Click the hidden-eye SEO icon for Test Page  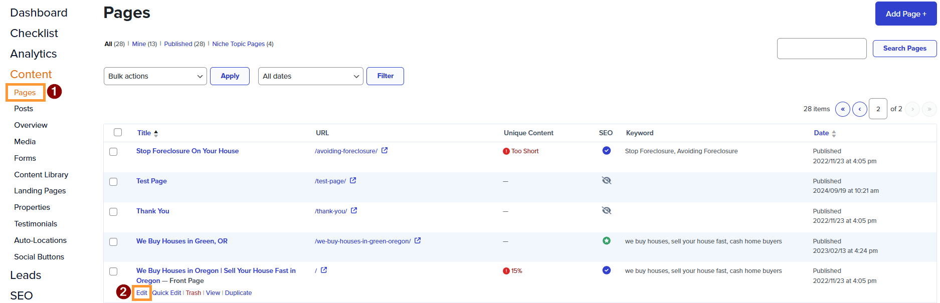pyautogui.click(x=607, y=180)
